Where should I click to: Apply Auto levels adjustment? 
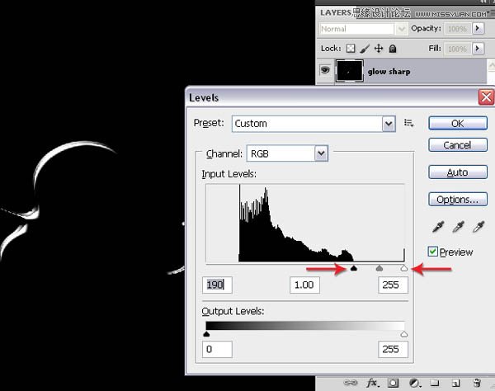pos(458,172)
